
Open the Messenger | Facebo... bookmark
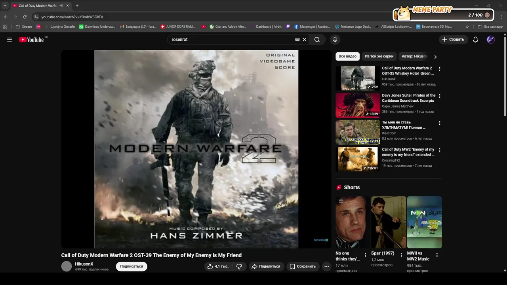point(312,27)
